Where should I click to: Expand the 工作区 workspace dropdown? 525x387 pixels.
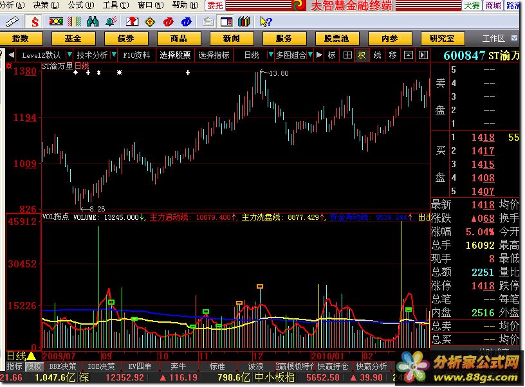point(514,38)
